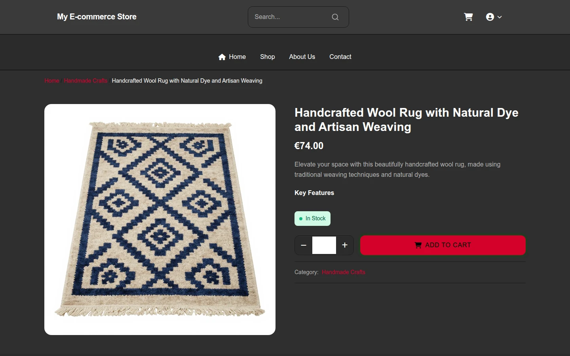This screenshot has width=570, height=356.
Task: Click the My E-commerce Store logo
Action: (97, 17)
